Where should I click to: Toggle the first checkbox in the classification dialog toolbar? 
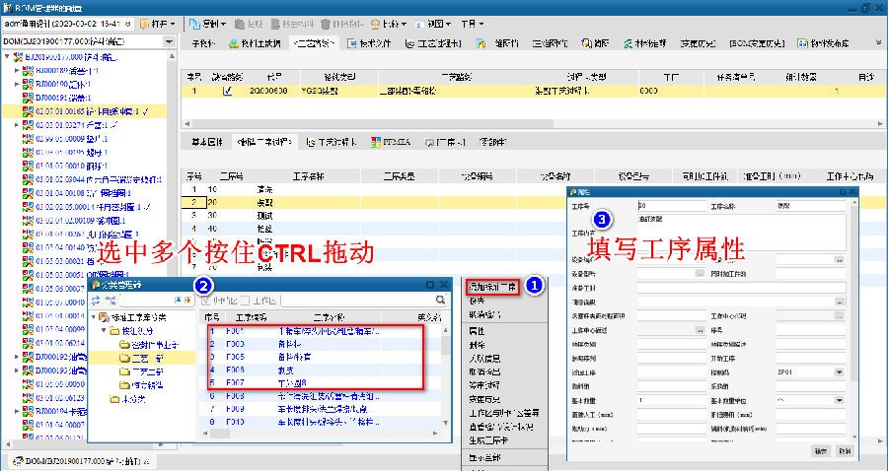coord(206,300)
